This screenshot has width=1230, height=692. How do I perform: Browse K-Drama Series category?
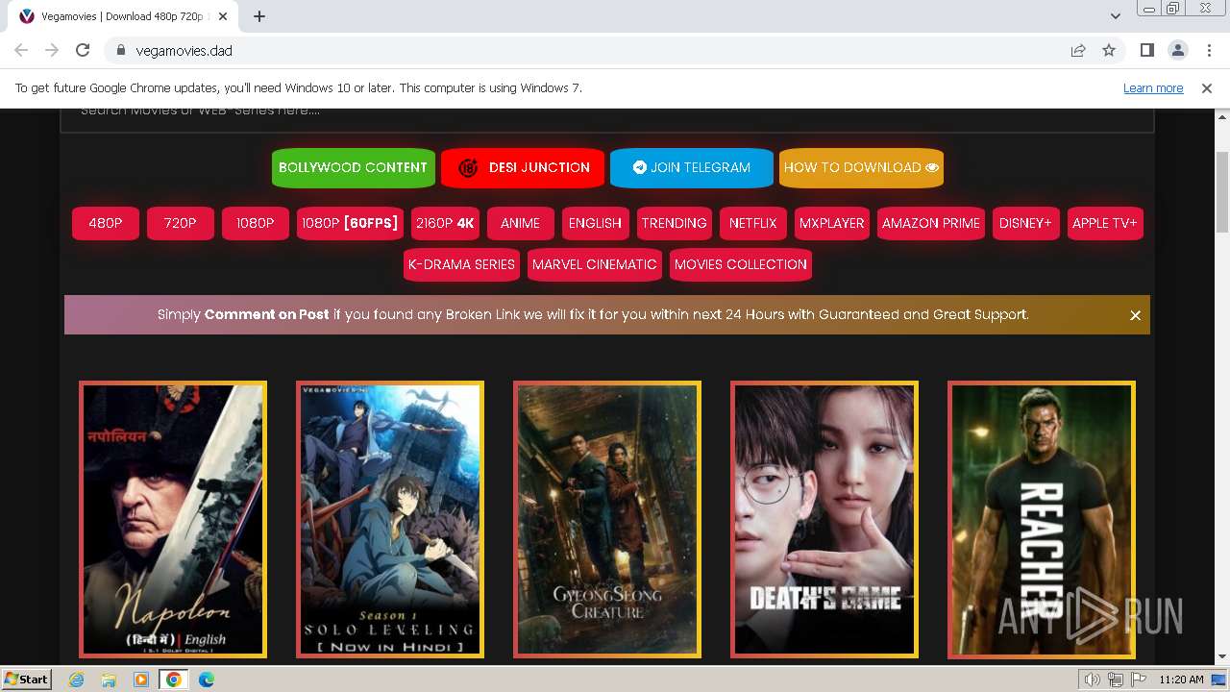[461, 264]
